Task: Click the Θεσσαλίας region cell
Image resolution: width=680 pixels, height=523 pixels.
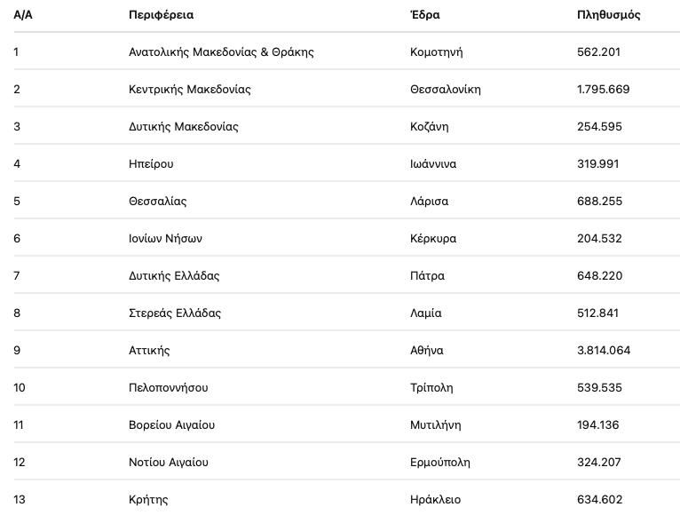Action: click(157, 202)
